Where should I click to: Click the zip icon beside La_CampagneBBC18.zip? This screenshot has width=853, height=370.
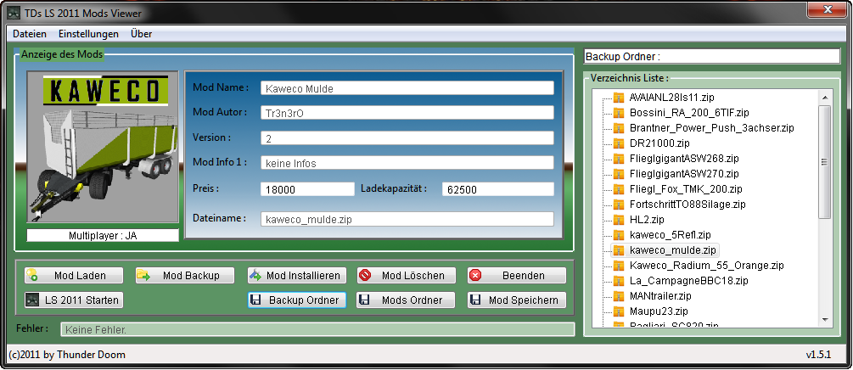coord(619,281)
